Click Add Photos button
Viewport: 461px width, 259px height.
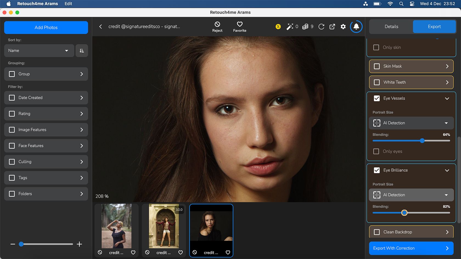coord(46,27)
